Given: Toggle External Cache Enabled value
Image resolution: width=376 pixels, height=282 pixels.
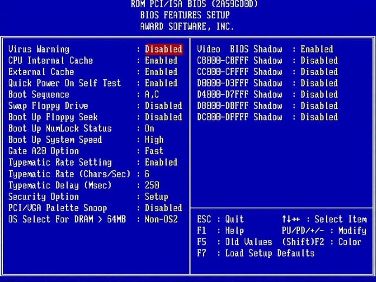Looking at the screenshot, I should click(x=162, y=72).
